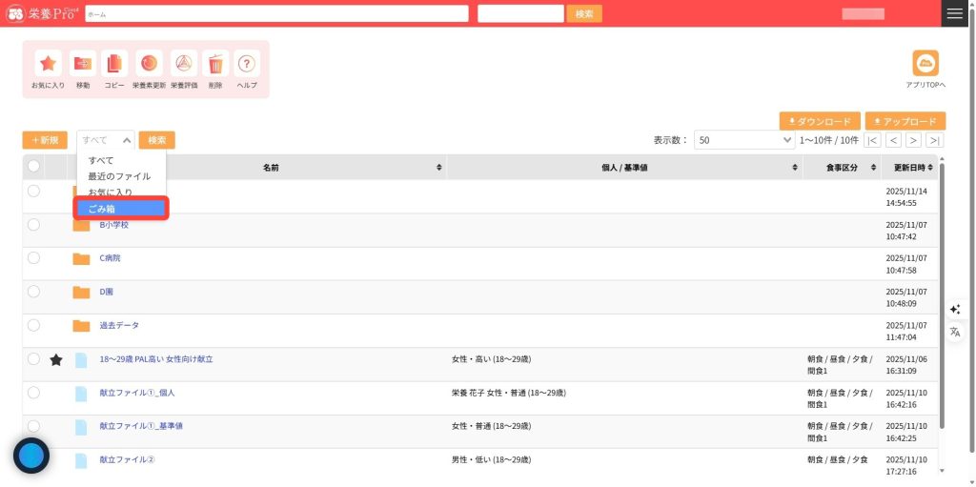Viewport: 976px width, 487px height.
Task: Check the row selector for C病院
Action: (34, 258)
